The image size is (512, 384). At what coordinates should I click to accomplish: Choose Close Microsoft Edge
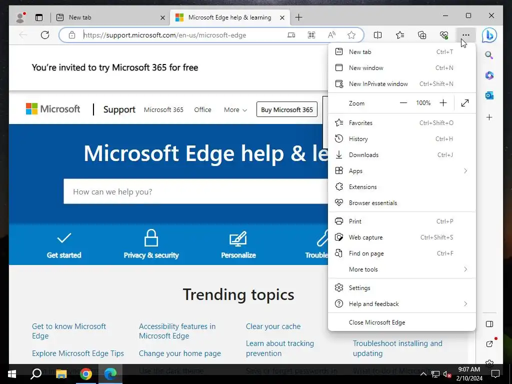coord(401,322)
